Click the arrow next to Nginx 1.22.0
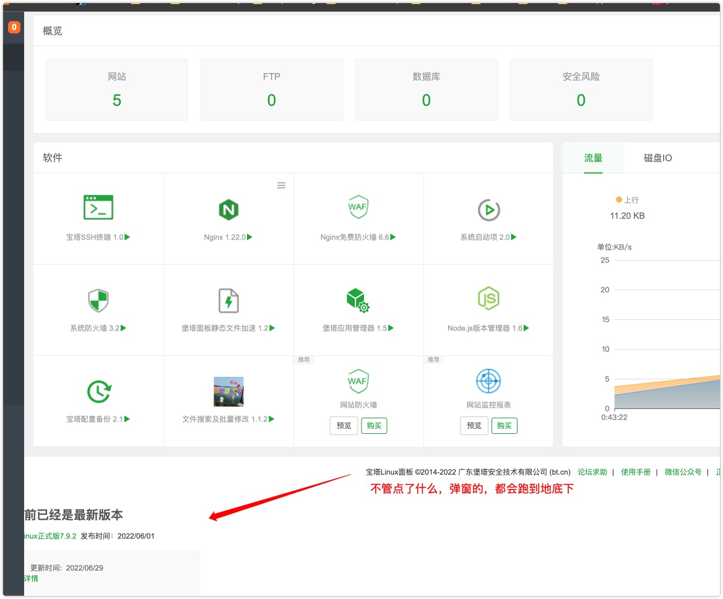 coord(249,237)
